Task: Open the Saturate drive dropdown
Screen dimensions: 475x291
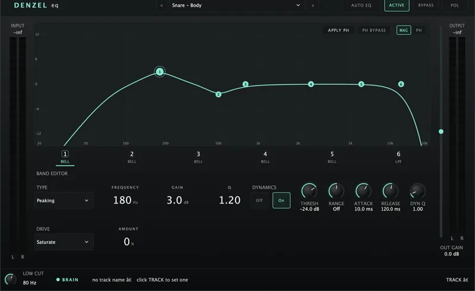Action: pos(64,242)
